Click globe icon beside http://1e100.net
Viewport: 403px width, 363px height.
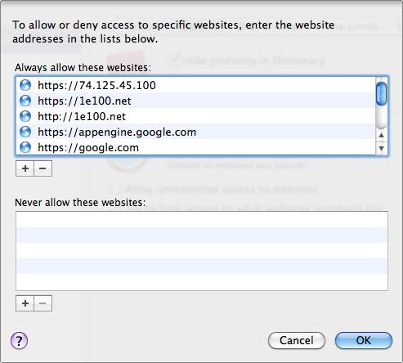25,116
